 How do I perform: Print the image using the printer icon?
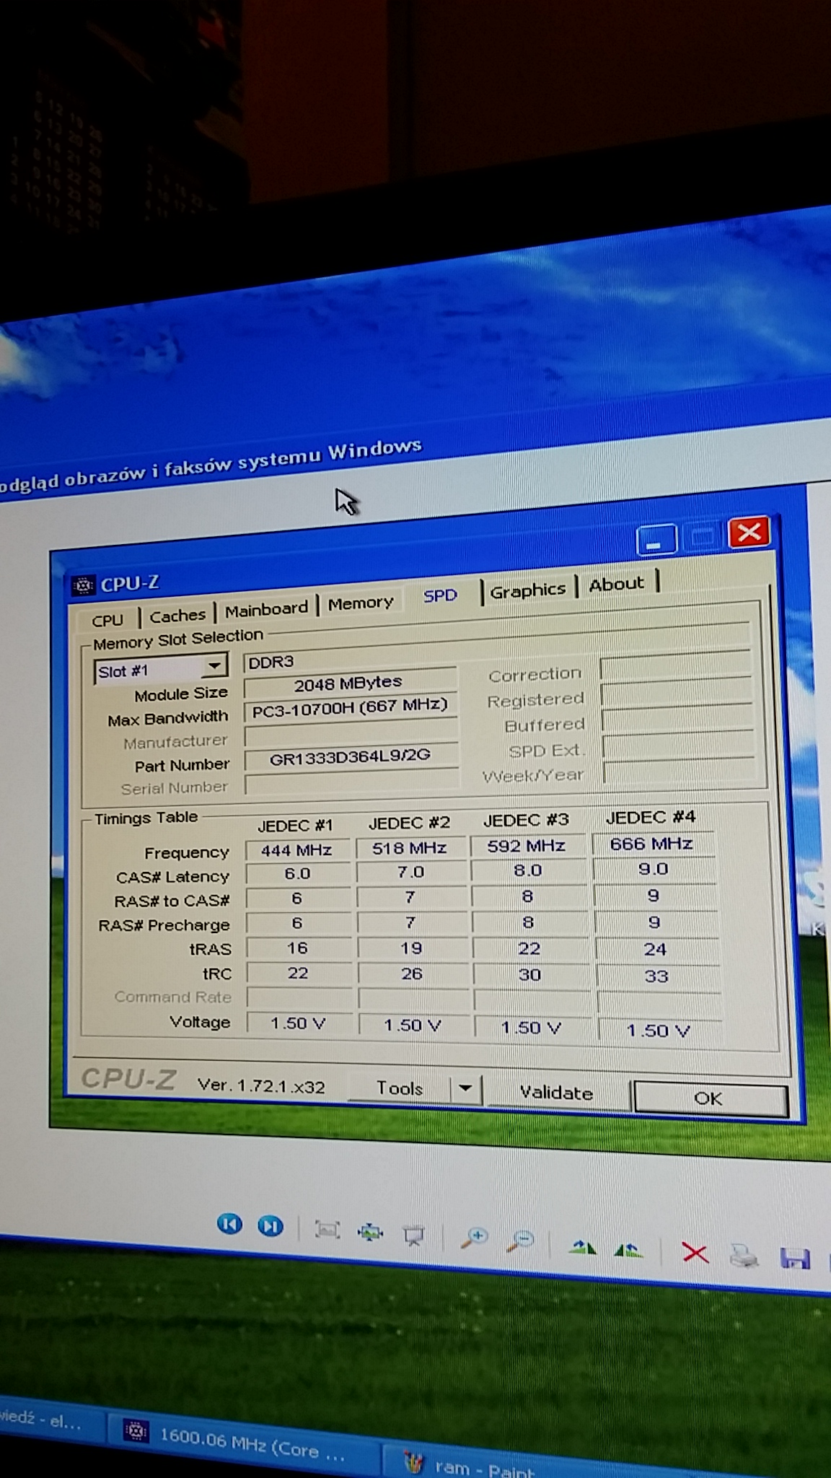pyautogui.click(x=744, y=1256)
